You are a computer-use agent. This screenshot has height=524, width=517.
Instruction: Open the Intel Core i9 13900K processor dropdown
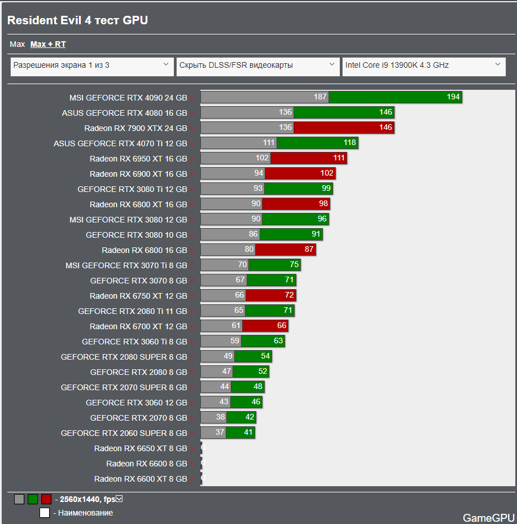[424, 67]
